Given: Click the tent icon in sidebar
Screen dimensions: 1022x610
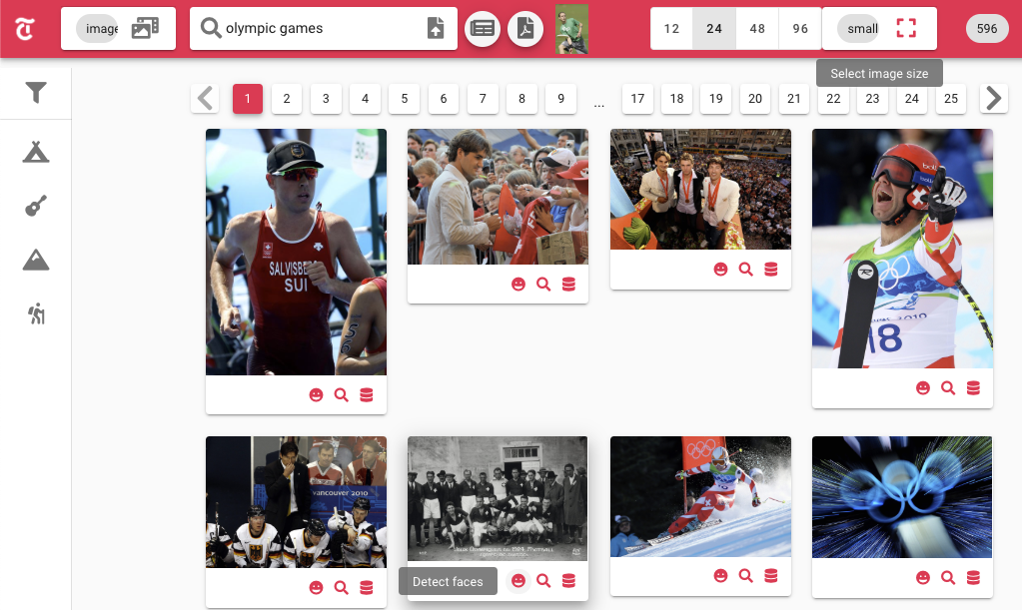Looking at the screenshot, I should point(36,152).
